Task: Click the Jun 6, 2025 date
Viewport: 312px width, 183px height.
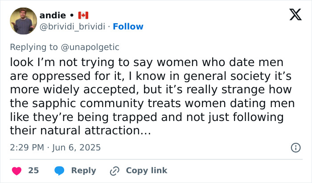Action: pos(76,147)
